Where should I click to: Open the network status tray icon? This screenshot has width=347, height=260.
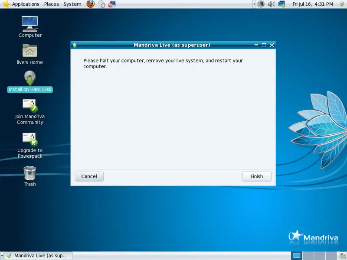point(282,4)
